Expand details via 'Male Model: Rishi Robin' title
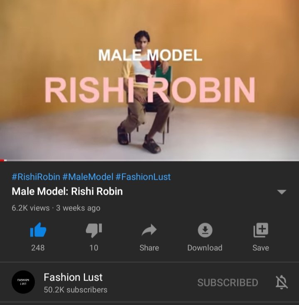Screen dimensions: 299x305 coord(67,191)
